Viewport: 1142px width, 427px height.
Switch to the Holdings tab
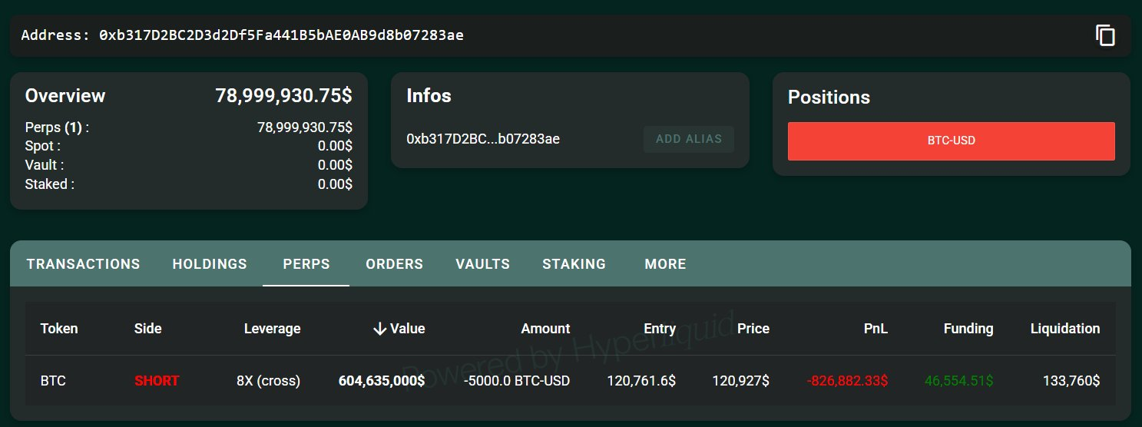point(210,264)
